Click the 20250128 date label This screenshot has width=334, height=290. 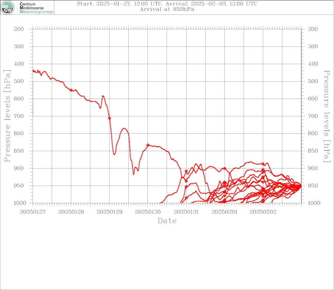tap(71, 212)
